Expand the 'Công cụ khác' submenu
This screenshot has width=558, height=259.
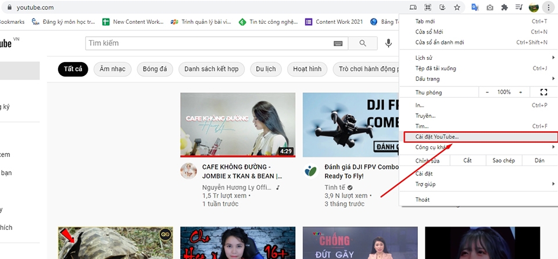478,147
